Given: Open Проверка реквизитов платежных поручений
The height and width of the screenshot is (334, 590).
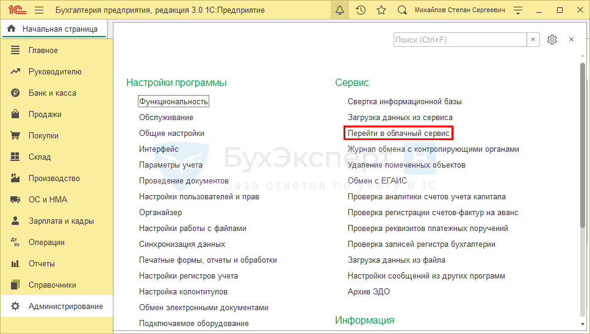Looking at the screenshot, I should point(428,228).
